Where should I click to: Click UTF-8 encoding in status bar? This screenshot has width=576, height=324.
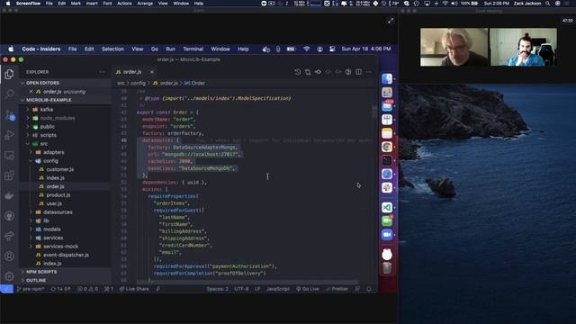(241, 289)
